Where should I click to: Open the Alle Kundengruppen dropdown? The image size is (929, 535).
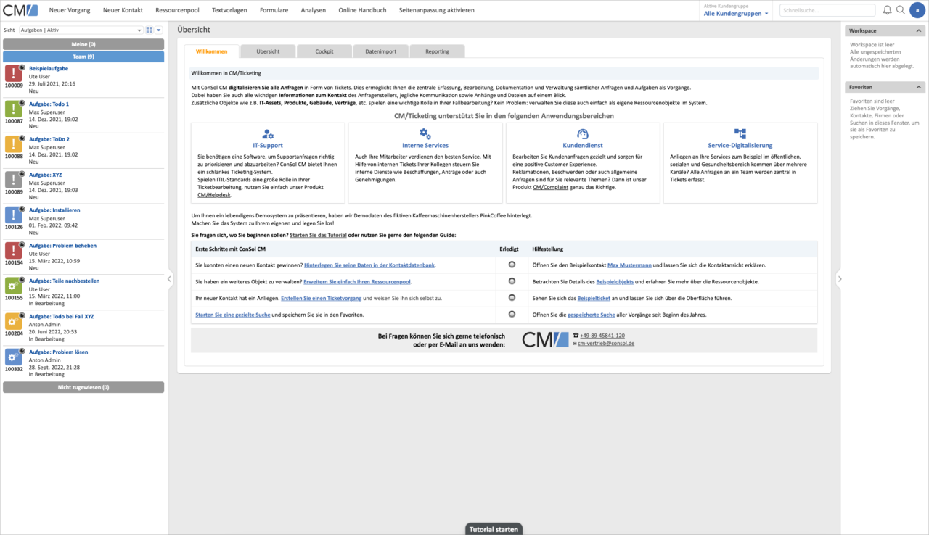[x=735, y=14]
